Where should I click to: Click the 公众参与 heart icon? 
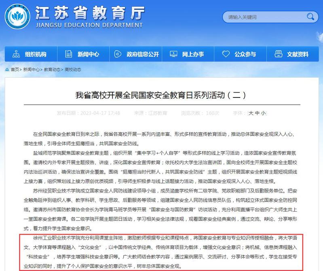(226, 54)
